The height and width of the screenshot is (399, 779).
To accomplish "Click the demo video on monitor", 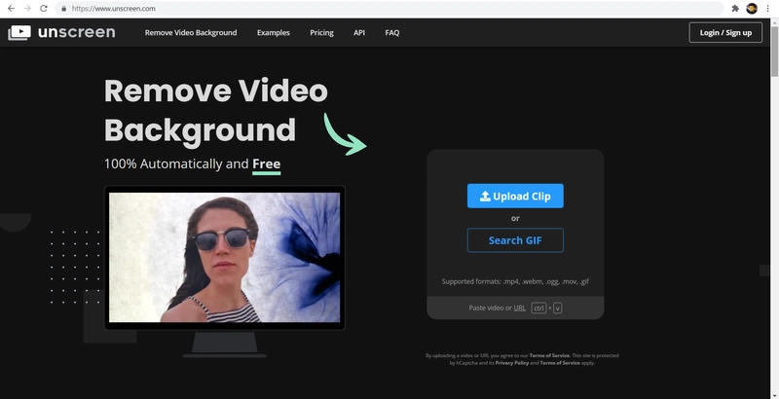I will tap(224, 257).
